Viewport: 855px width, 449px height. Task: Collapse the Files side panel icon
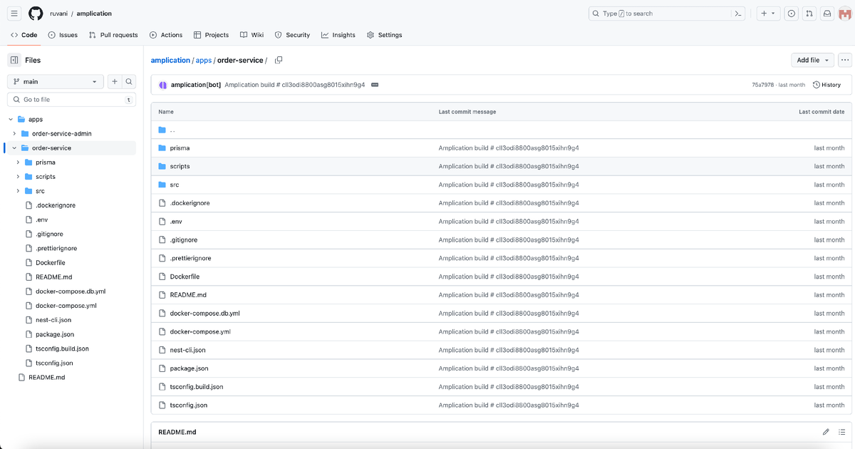click(14, 60)
